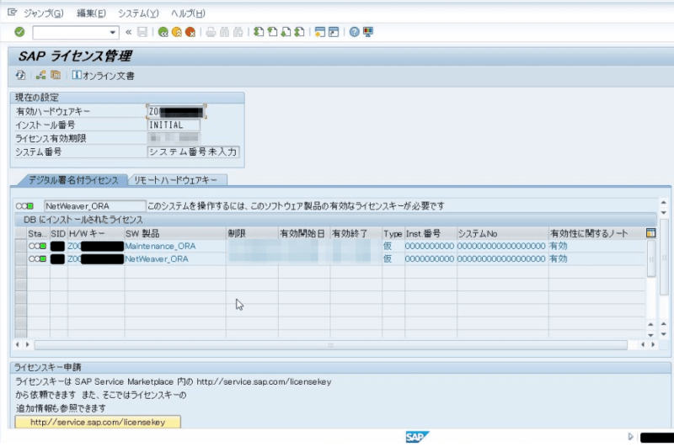Viewport: 674px width, 447px height.
Task: Collapse the command field with double-chevron
Action: 128,32
